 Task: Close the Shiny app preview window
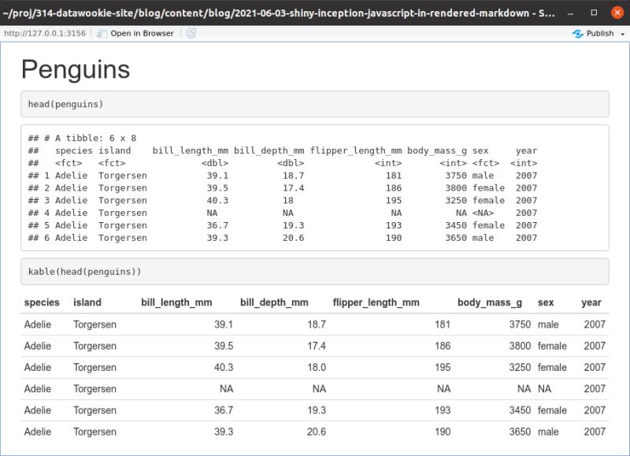(616, 12)
